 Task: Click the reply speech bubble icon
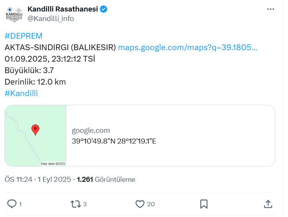coord(12,204)
